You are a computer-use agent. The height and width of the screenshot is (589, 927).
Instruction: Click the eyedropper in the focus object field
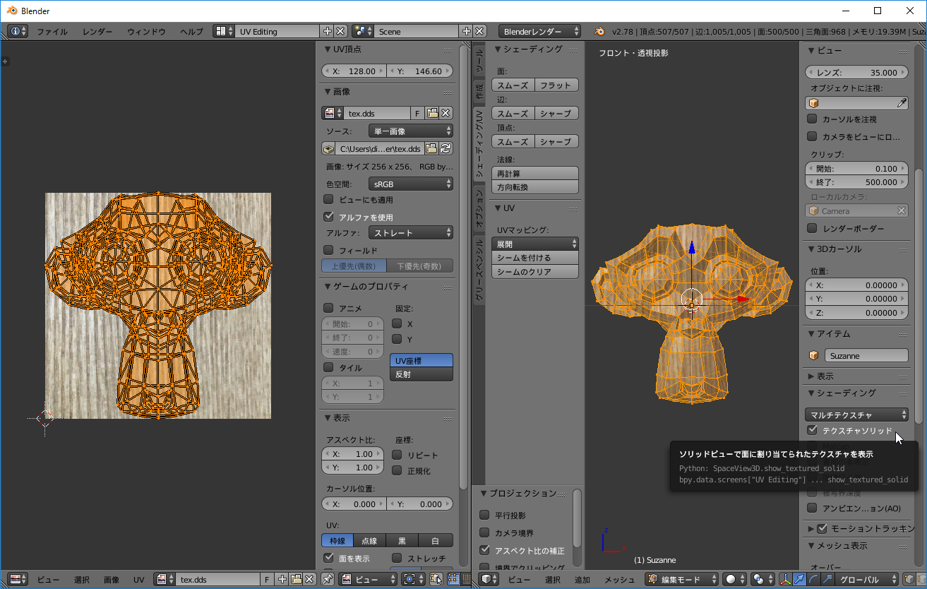pyautogui.click(x=902, y=103)
